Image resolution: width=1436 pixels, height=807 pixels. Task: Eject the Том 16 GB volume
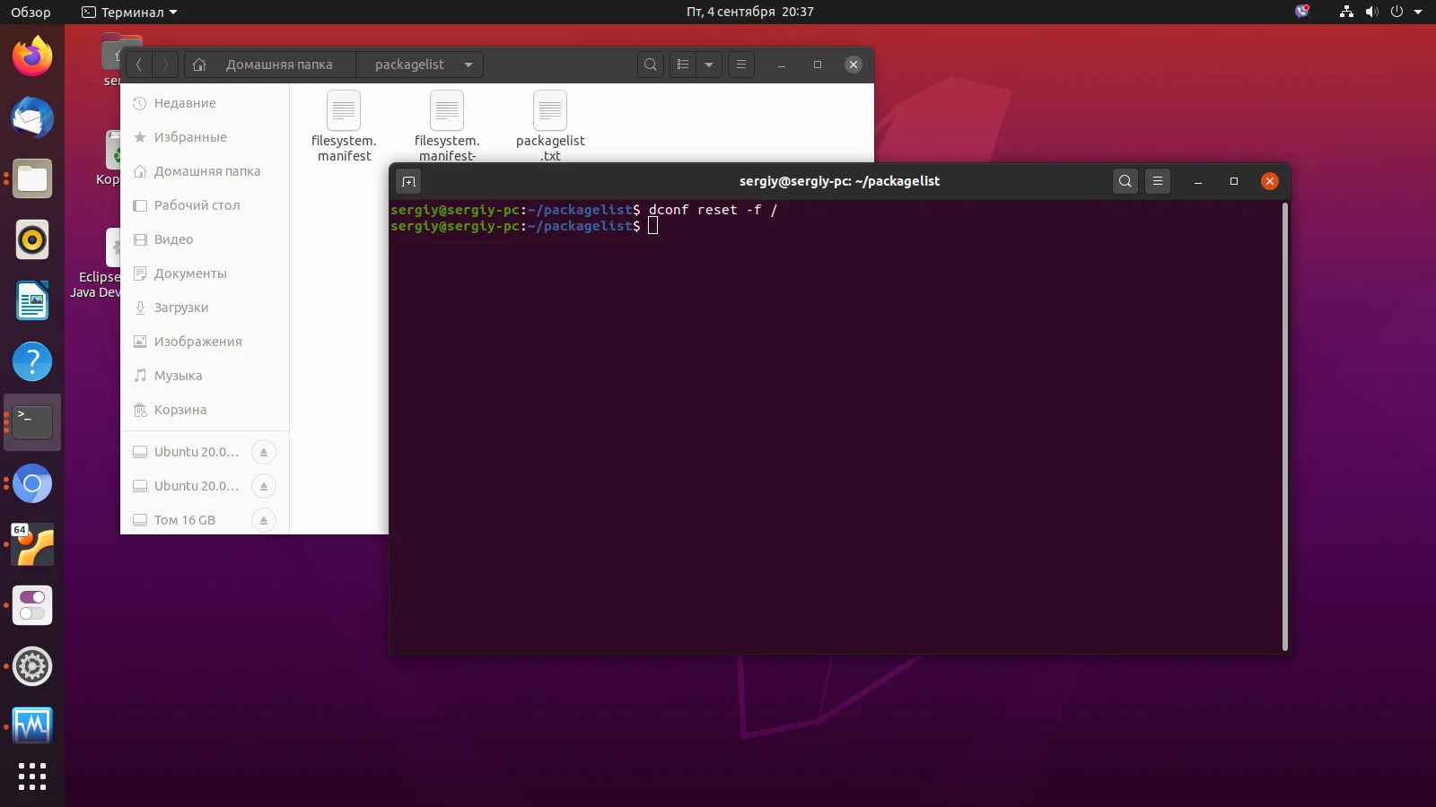(x=264, y=520)
